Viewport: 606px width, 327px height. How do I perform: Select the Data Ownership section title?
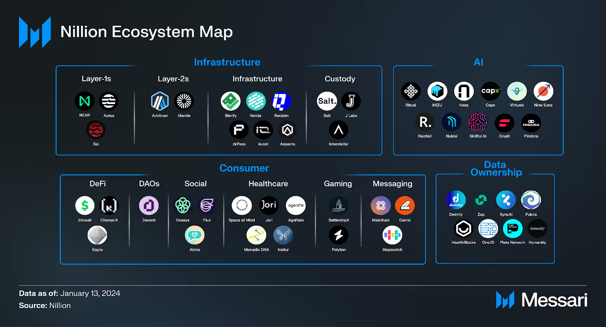point(496,168)
